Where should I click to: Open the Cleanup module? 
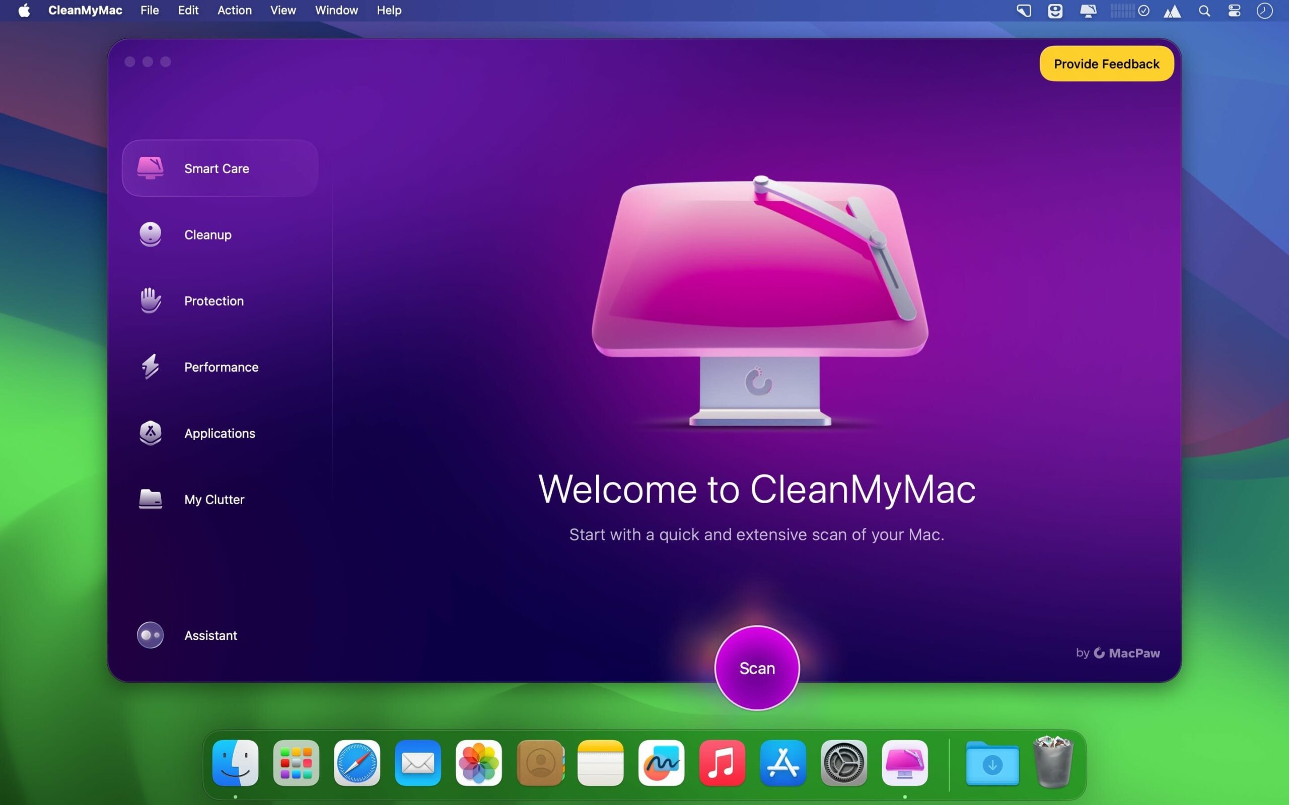(x=208, y=234)
